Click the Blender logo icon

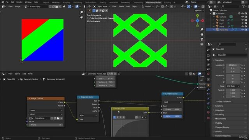(x=3, y=2)
